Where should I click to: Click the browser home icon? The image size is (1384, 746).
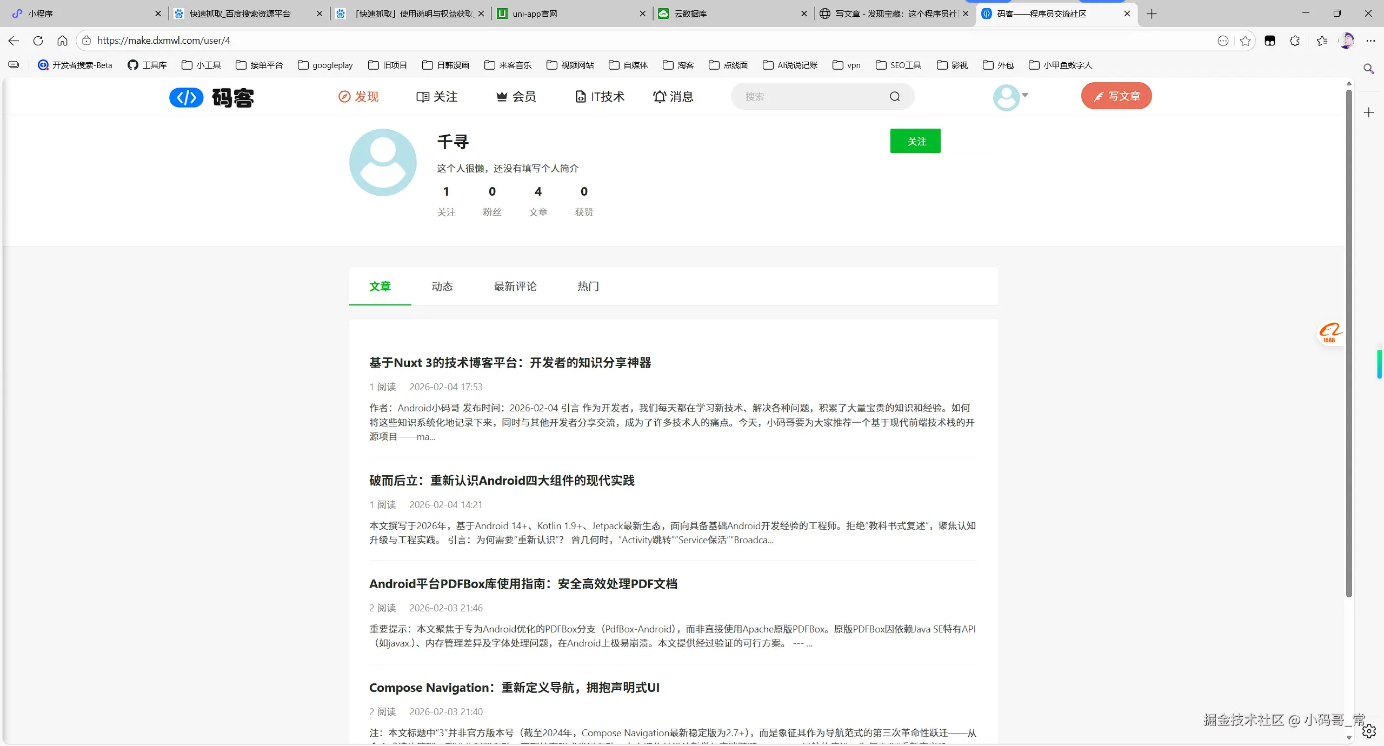click(62, 41)
